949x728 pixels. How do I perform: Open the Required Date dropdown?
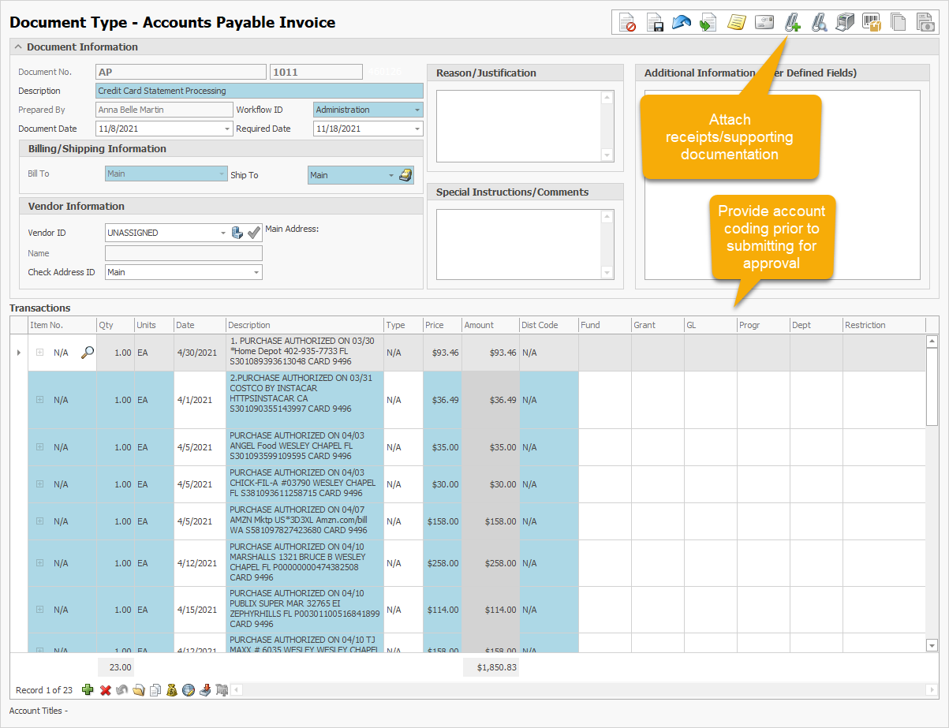[x=417, y=129]
